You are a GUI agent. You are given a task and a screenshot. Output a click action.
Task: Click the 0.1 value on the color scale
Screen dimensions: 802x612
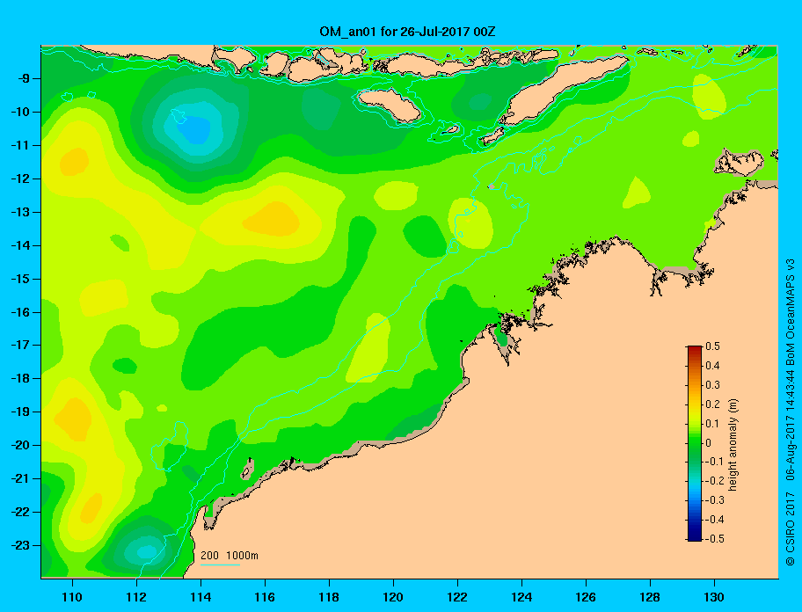tap(713, 424)
